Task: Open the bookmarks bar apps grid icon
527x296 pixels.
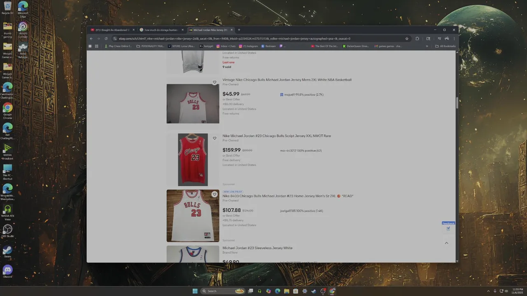Action: 96,46
